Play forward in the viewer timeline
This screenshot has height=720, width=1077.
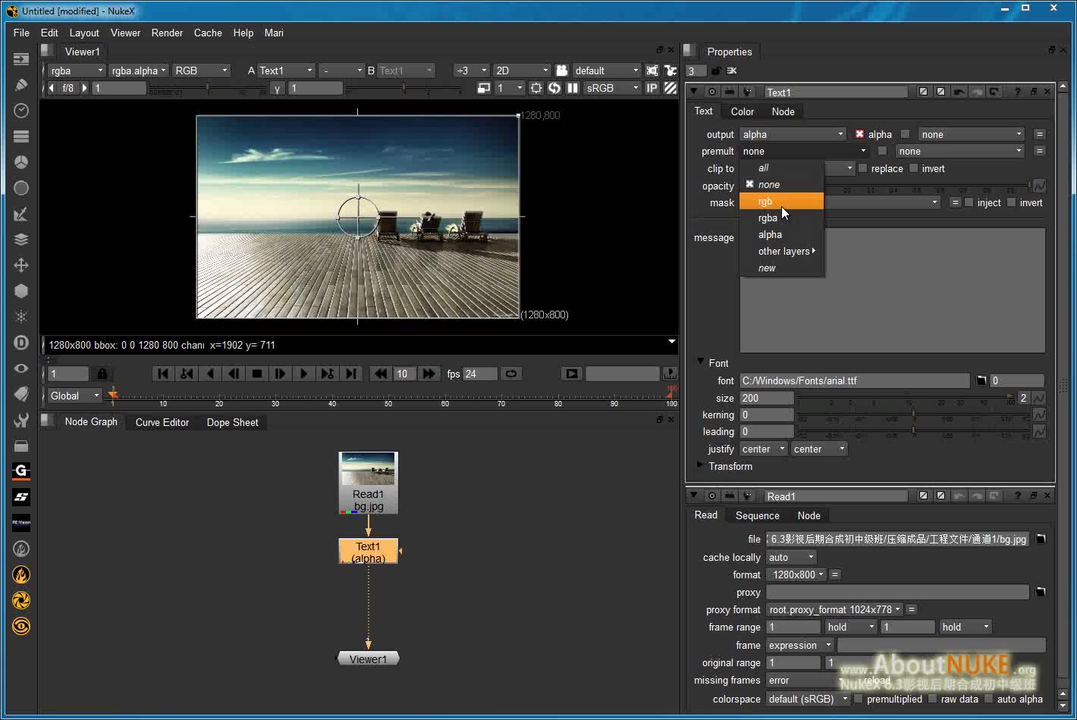click(303, 374)
